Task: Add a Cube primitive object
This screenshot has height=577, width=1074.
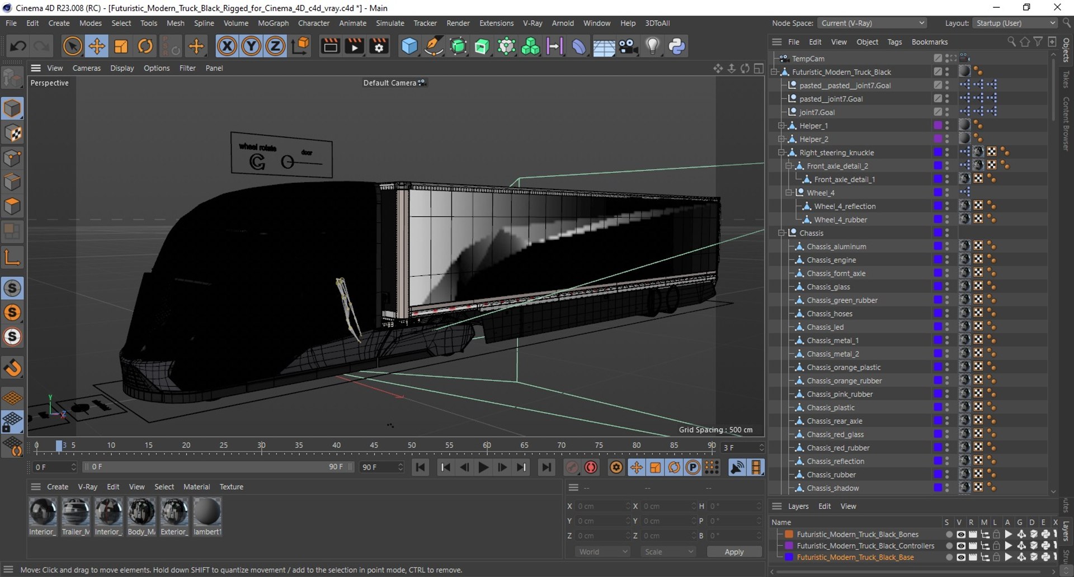Action: tap(409, 46)
